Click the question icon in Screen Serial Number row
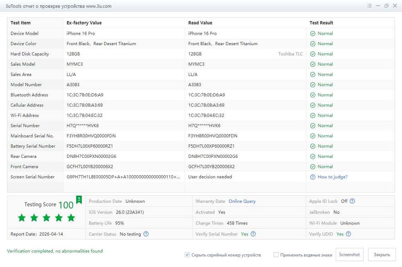Viewport: 402px width, 267px height. tap(312, 177)
